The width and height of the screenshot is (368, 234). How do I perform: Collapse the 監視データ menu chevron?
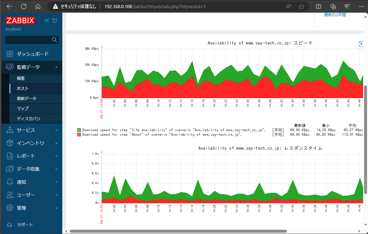click(x=57, y=67)
